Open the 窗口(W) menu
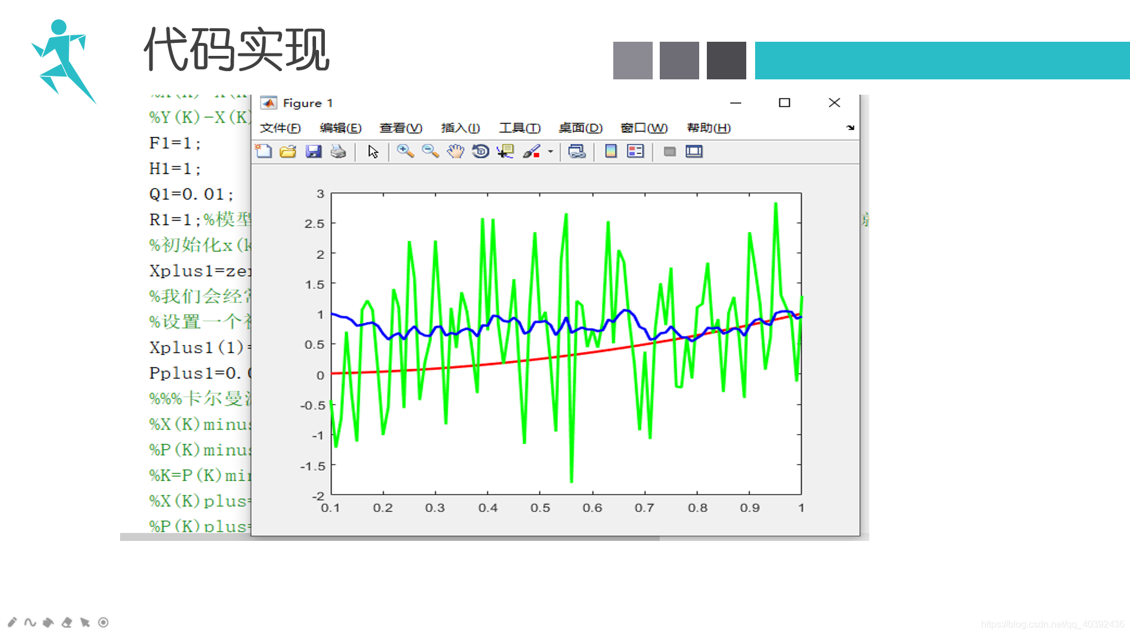The image size is (1130, 635). pos(644,128)
